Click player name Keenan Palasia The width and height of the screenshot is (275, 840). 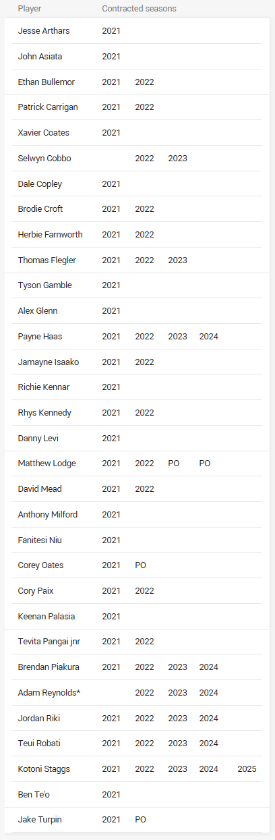coord(47,616)
